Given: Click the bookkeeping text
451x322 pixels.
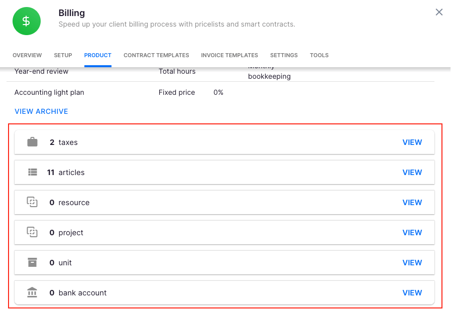Looking at the screenshot, I should [x=269, y=76].
